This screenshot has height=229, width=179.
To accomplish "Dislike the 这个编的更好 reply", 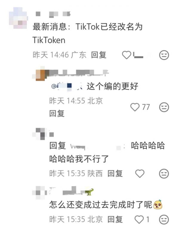I will pos(164,107).
